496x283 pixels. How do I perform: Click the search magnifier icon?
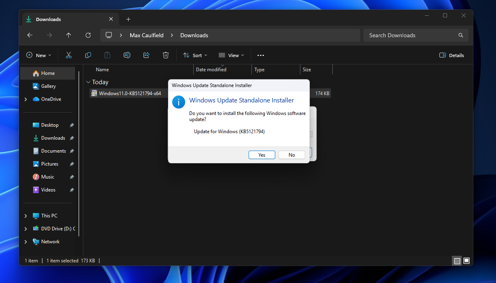[x=461, y=35]
